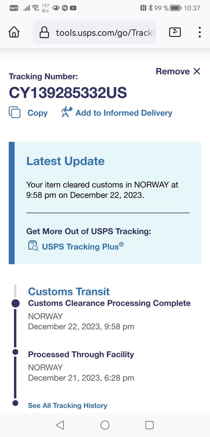The image size is (210, 437).
Task: Tap the padlock site security icon
Action: [x=44, y=33]
